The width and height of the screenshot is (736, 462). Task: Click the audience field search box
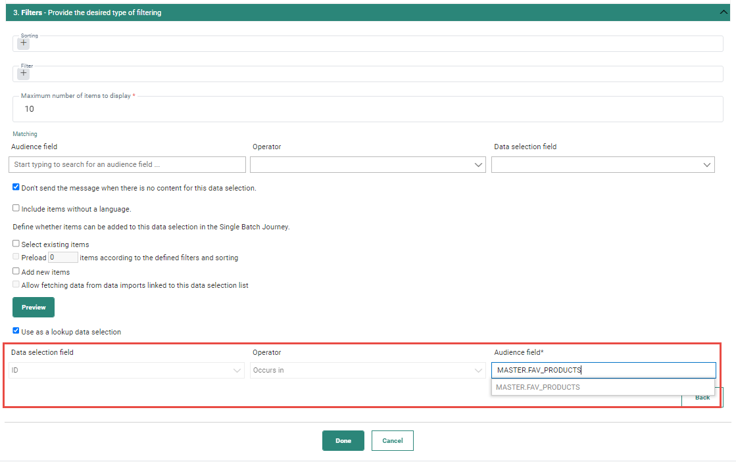pyautogui.click(x=127, y=164)
